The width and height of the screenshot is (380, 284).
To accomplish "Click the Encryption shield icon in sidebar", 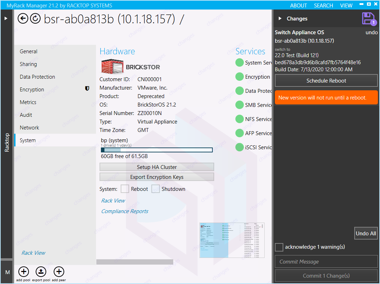I will pyautogui.click(x=87, y=89).
